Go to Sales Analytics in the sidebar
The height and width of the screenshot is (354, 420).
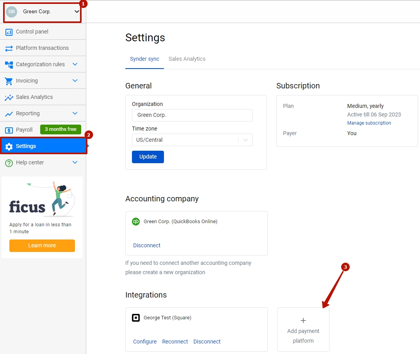(x=43, y=97)
